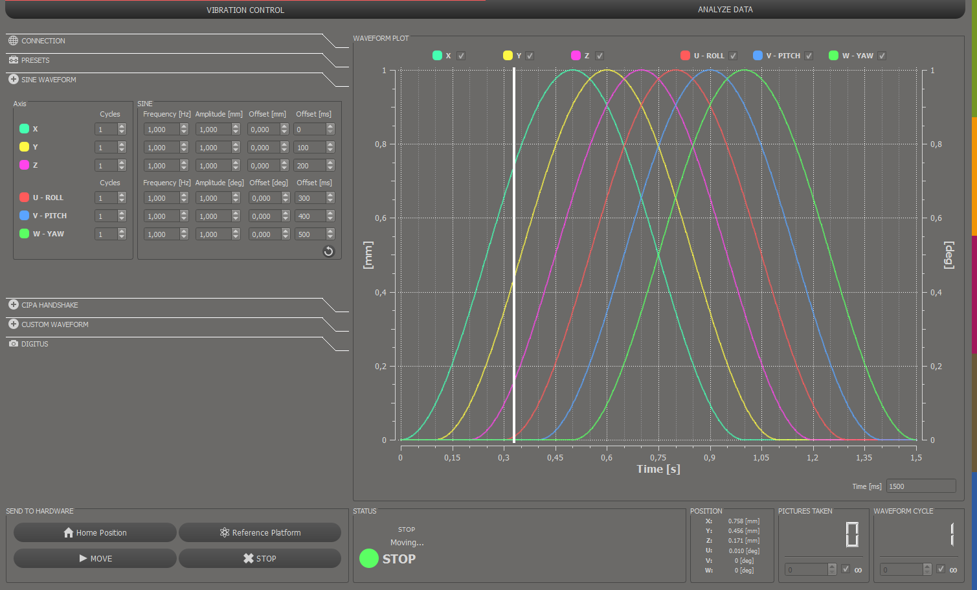Screen dimensions: 977x590
Task: Collapse the SINE WAVEFORM section
Action: pyautogui.click(x=13, y=79)
